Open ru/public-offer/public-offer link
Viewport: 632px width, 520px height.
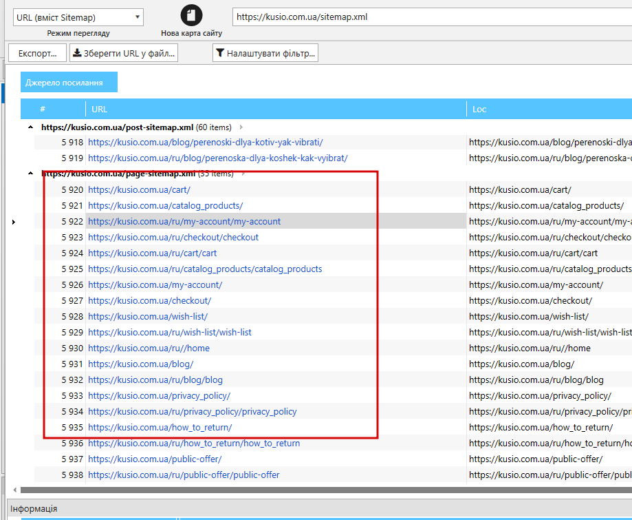[184, 475]
